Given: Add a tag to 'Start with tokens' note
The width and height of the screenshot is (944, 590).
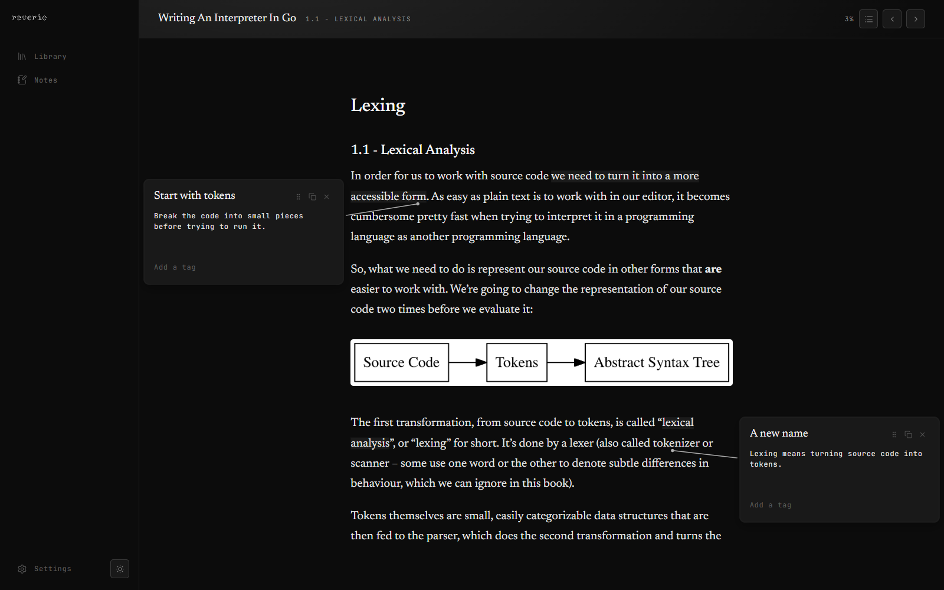Looking at the screenshot, I should pyautogui.click(x=175, y=267).
